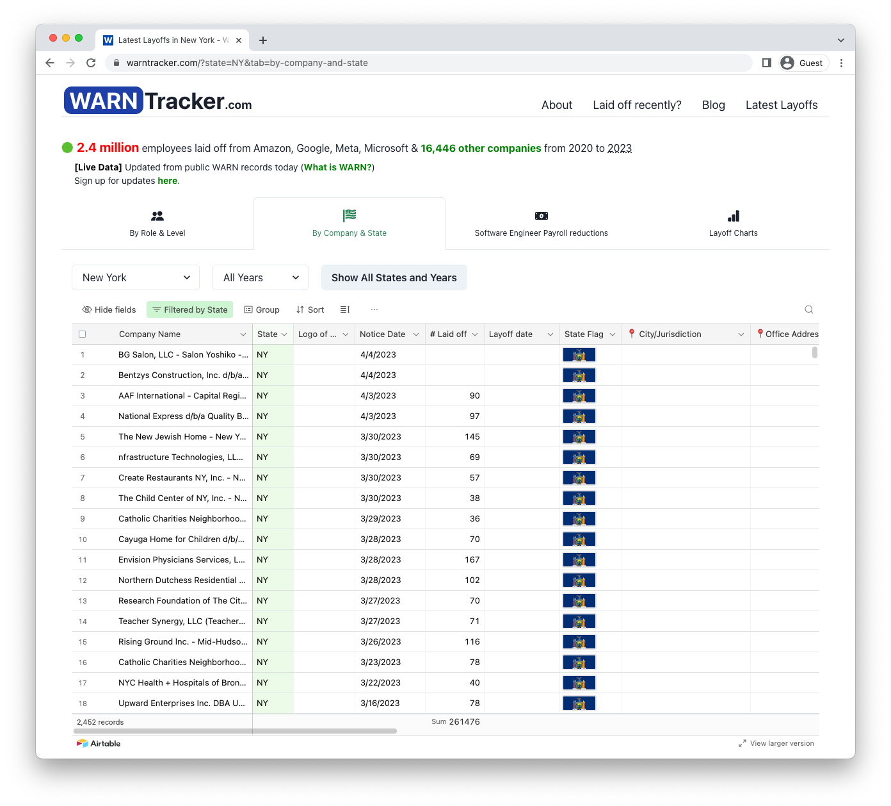This screenshot has width=891, height=806.
Task: Open the What is WARN? link
Action: coord(338,167)
